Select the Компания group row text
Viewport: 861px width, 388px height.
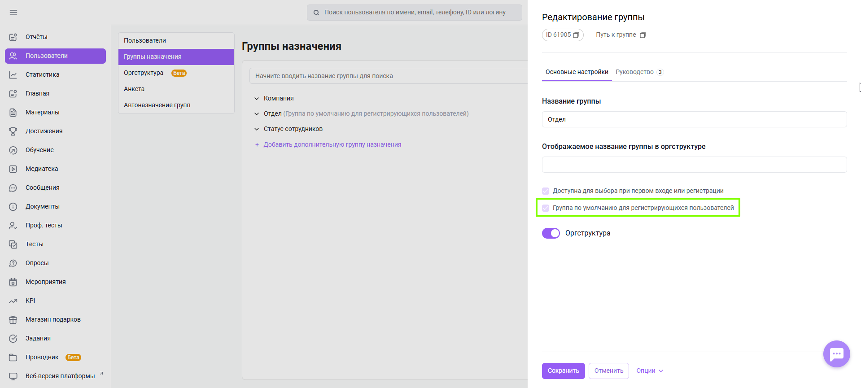click(x=279, y=98)
